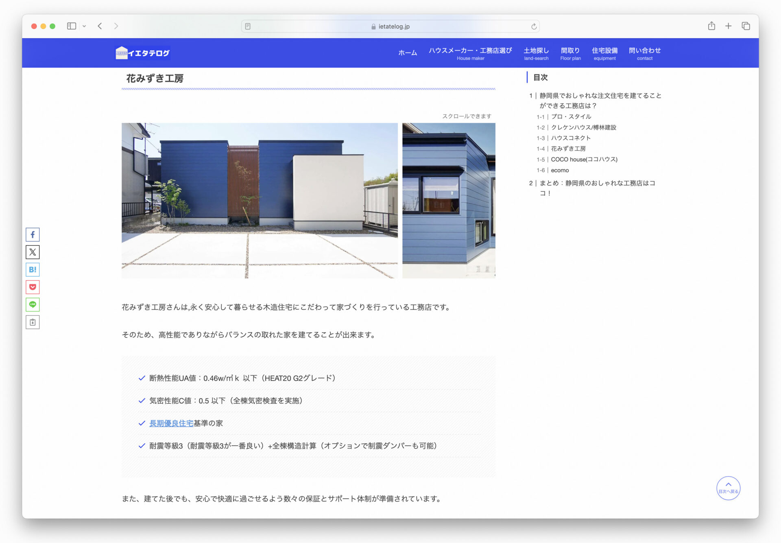Bookmark with the Hatena B! icon
Image resolution: width=781 pixels, height=543 pixels.
pyautogui.click(x=33, y=269)
